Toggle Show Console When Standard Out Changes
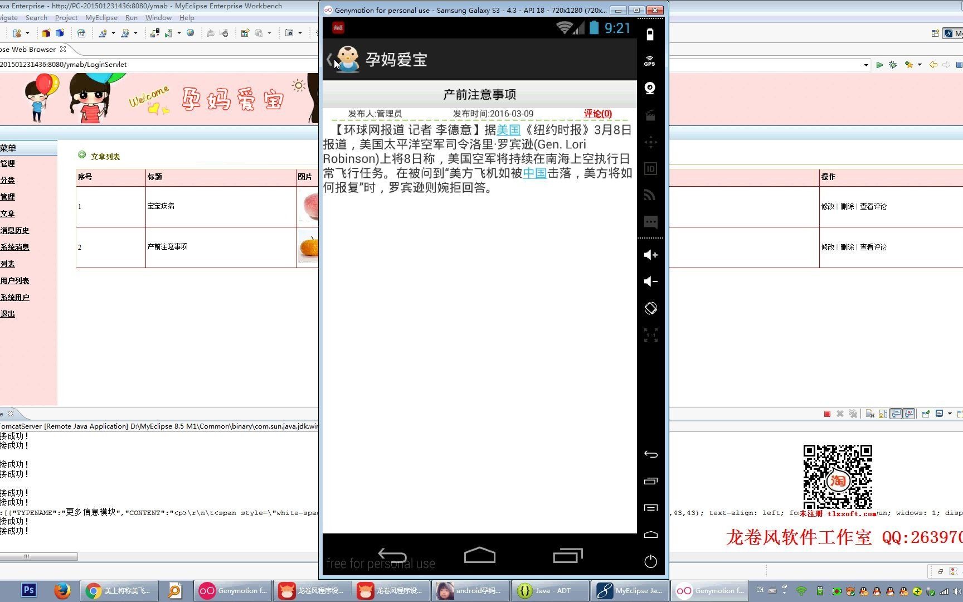963x602 pixels. click(x=896, y=414)
